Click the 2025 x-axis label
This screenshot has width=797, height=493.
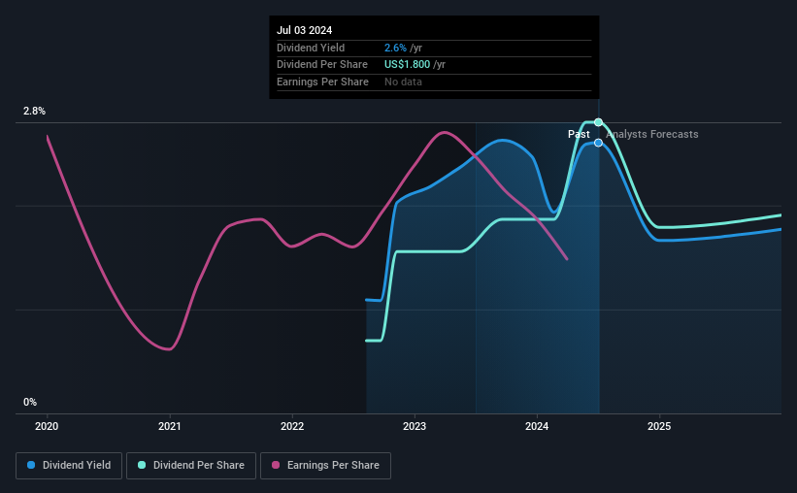pyautogui.click(x=659, y=426)
